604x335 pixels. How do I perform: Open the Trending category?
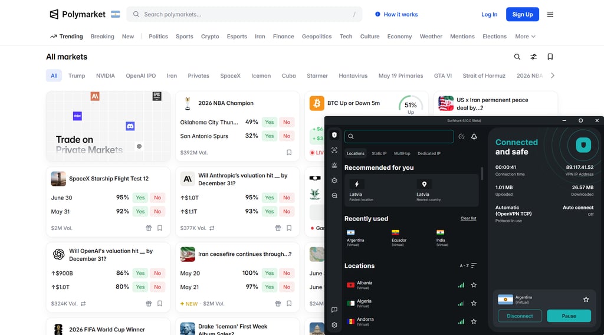(66, 36)
